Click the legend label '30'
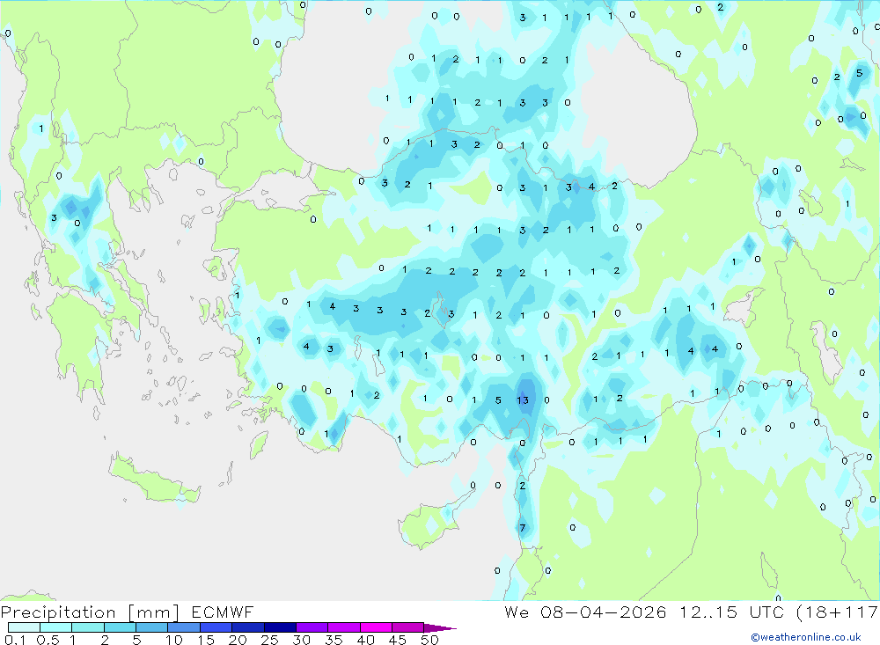The width and height of the screenshot is (880, 645). pyautogui.click(x=301, y=640)
